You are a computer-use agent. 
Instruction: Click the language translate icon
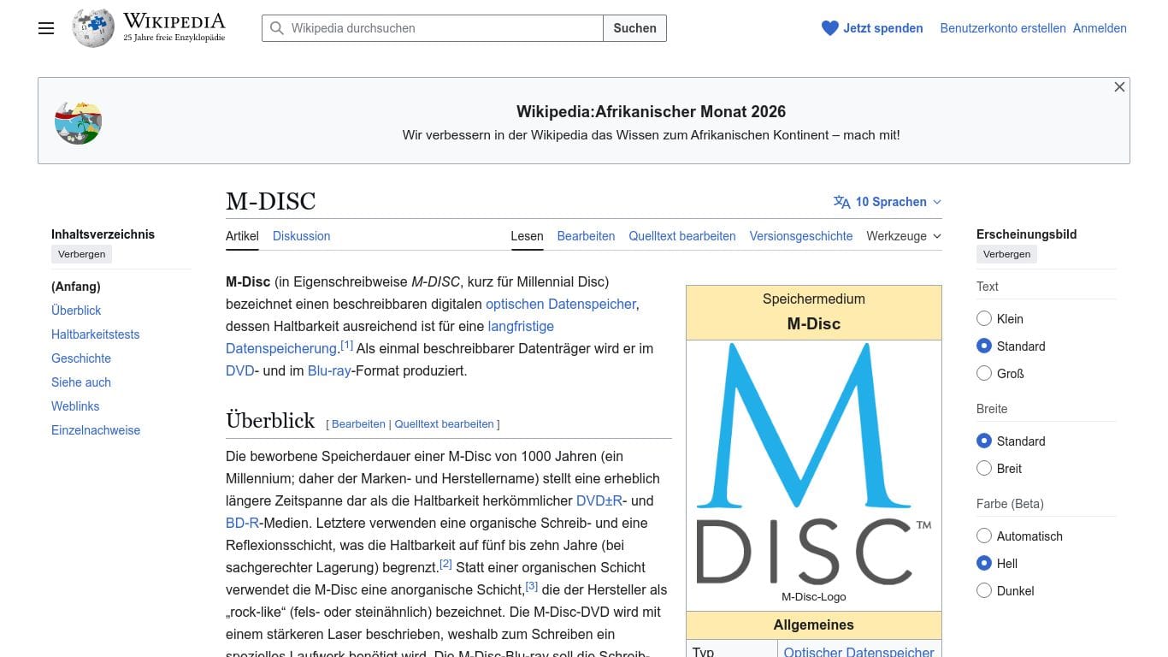[x=841, y=202]
